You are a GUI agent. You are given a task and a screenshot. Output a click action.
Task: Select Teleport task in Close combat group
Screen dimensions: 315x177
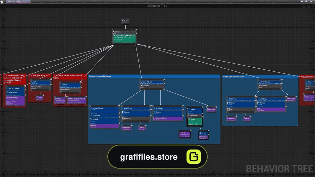tap(231, 119)
